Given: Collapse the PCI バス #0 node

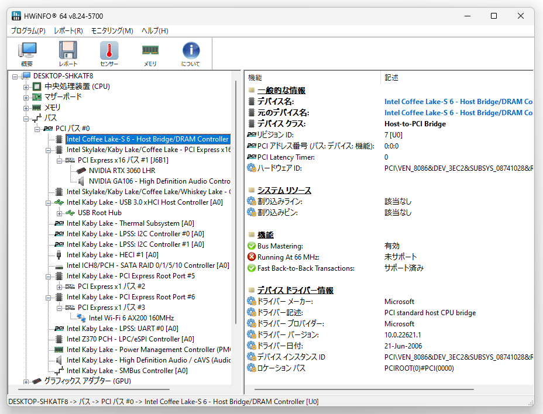Looking at the screenshot, I should coord(37,129).
